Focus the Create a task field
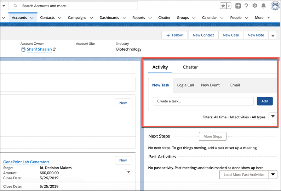Image resolution: width=281 pixels, height=191 pixels. tap(203, 101)
